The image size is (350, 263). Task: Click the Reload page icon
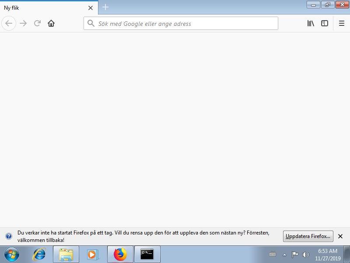tap(37, 23)
